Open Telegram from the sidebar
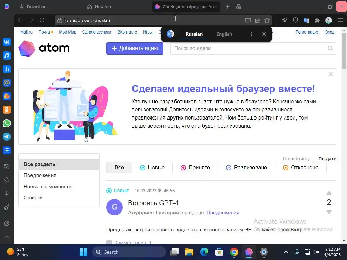Screen dimensions: 347x260 pos(7,137)
